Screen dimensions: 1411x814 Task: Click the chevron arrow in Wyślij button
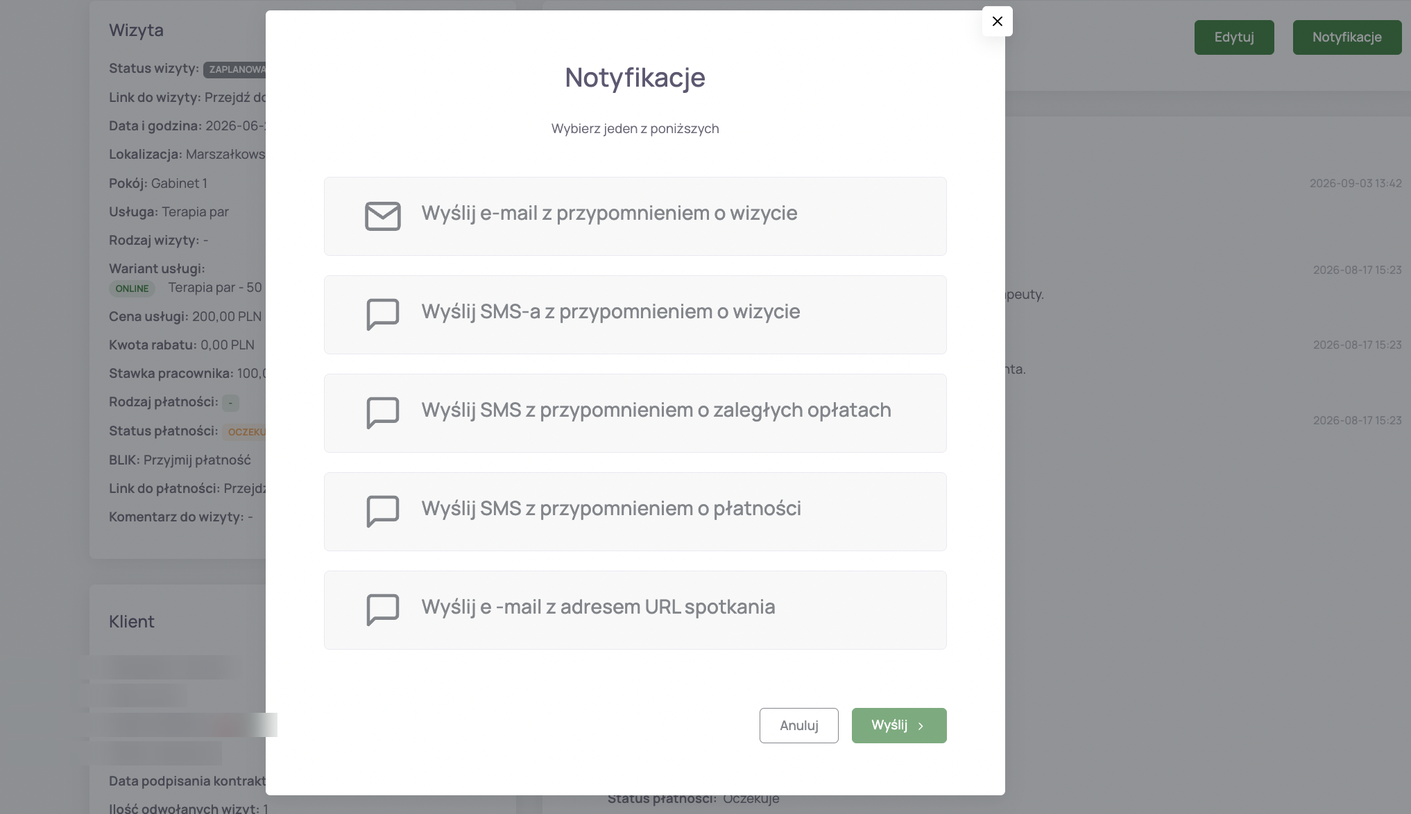pyautogui.click(x=921, y=726)
